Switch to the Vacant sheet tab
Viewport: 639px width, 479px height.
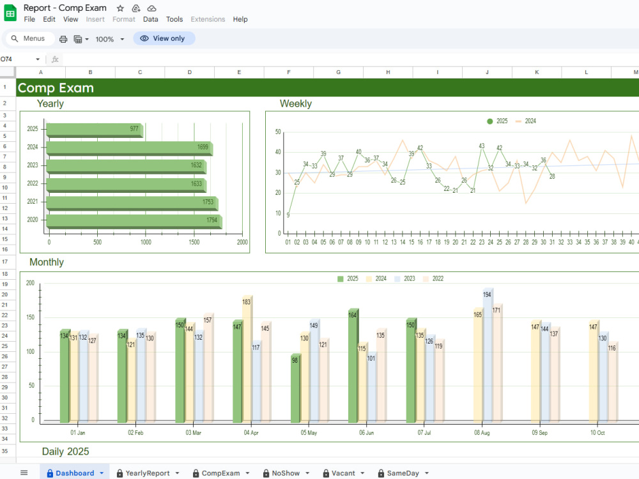click(x=343, y=473)
